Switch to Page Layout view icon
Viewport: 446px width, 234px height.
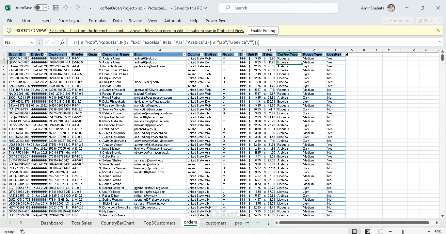click(x=368, y=232)
